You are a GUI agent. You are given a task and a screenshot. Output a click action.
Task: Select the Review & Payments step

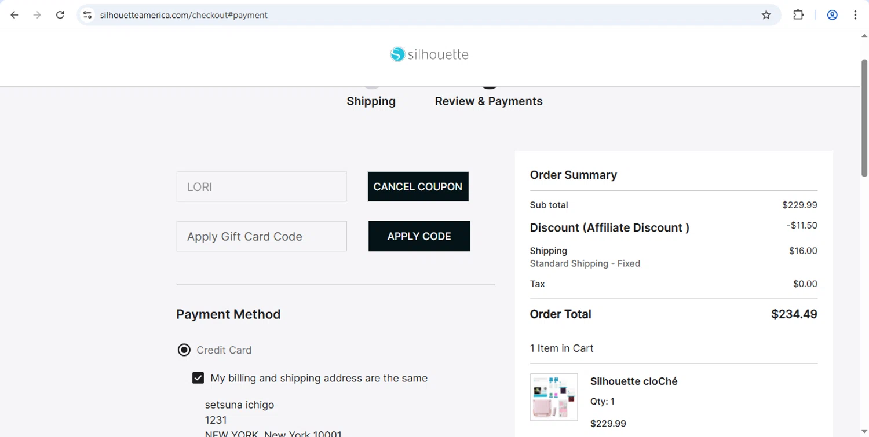[488, 101]
